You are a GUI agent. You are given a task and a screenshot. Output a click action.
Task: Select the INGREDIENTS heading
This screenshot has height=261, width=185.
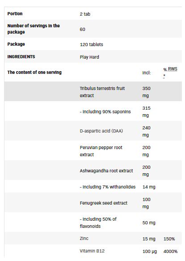pyautogui.click(x=21, y=56)
